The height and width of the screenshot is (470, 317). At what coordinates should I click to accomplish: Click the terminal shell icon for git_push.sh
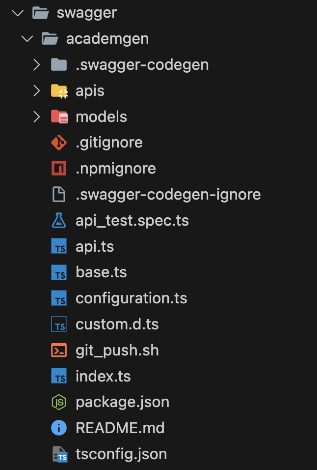tap(59, 351)
